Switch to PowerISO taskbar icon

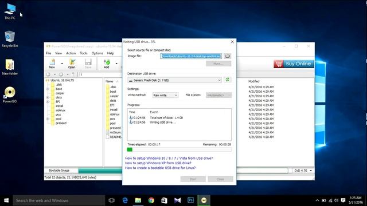(204, 200)
